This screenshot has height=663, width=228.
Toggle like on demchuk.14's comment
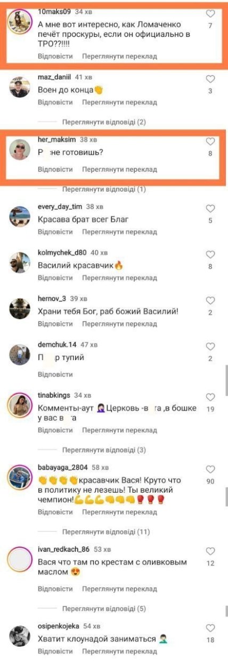point(210,346)
